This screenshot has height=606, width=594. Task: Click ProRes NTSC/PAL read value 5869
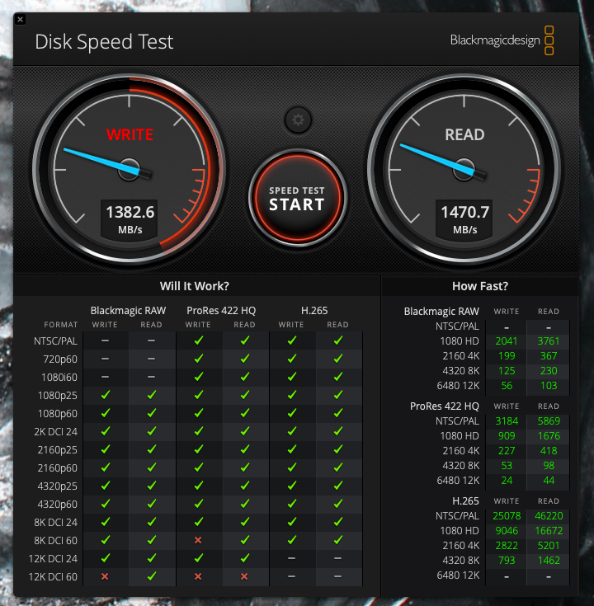[549, 420]
